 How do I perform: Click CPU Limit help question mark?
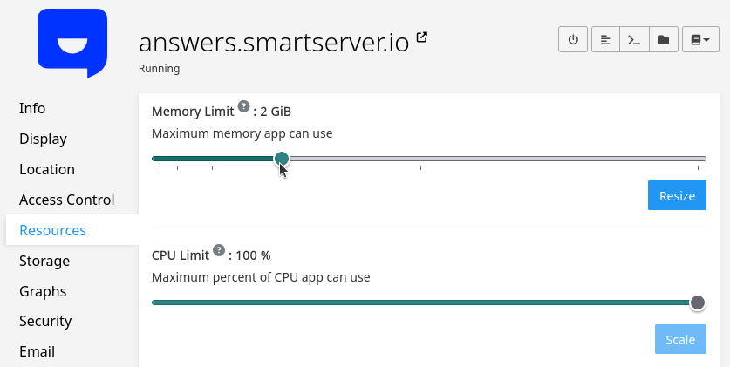pos(219,251)
